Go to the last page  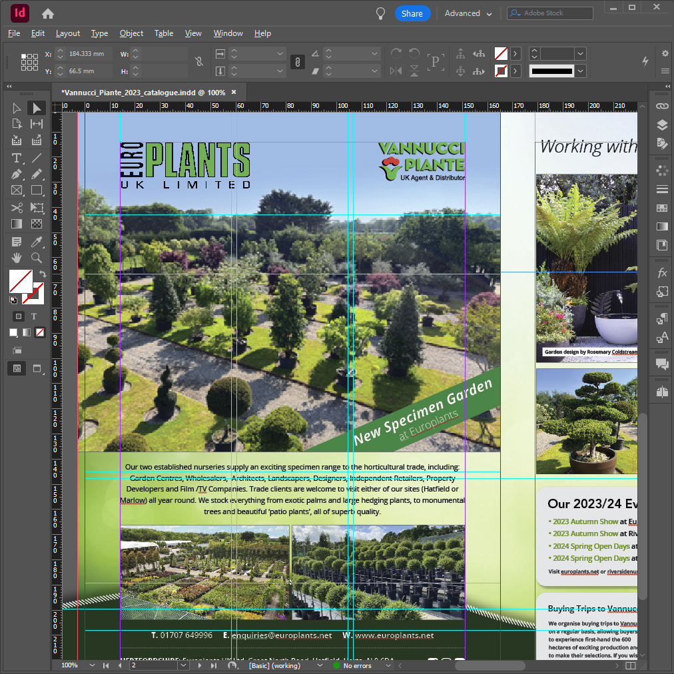click(x=214, y=665)
